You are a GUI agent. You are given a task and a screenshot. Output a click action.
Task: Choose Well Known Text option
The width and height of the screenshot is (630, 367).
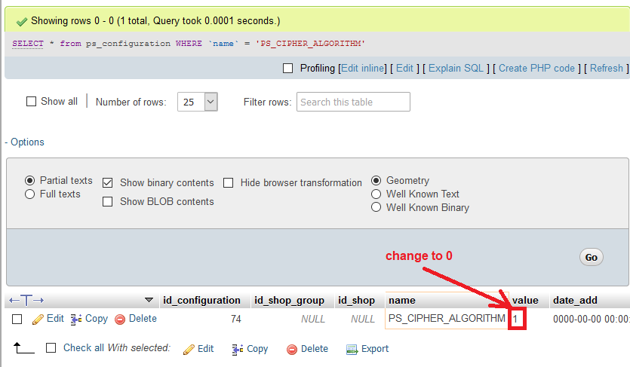[x=376, y=194]
